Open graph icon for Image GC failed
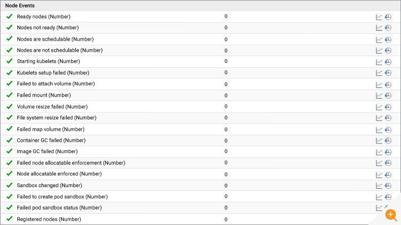The height and width of the screenshot is (225, 401). click(x=379, y=152)
